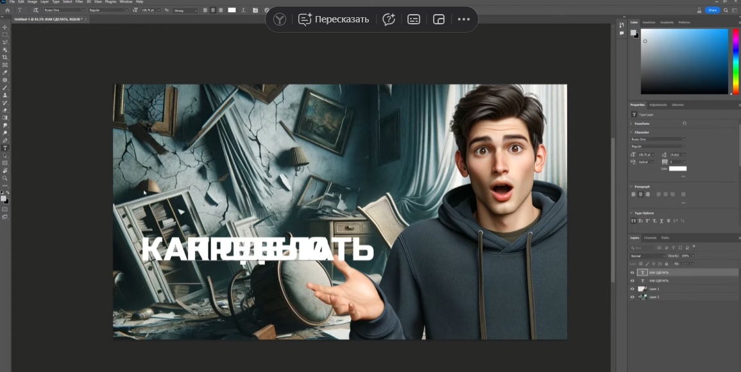Toggle Quick Mask mode in toolbar
The image size is (741, 372).
(4, 209)
